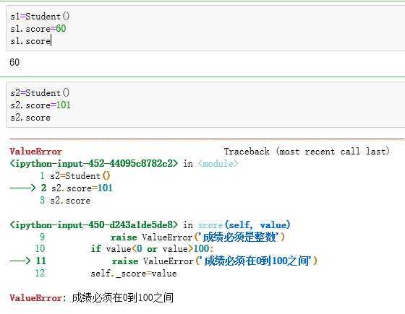
Task: Click the last line 's2.score' in second cell
Action: (30, 118)
